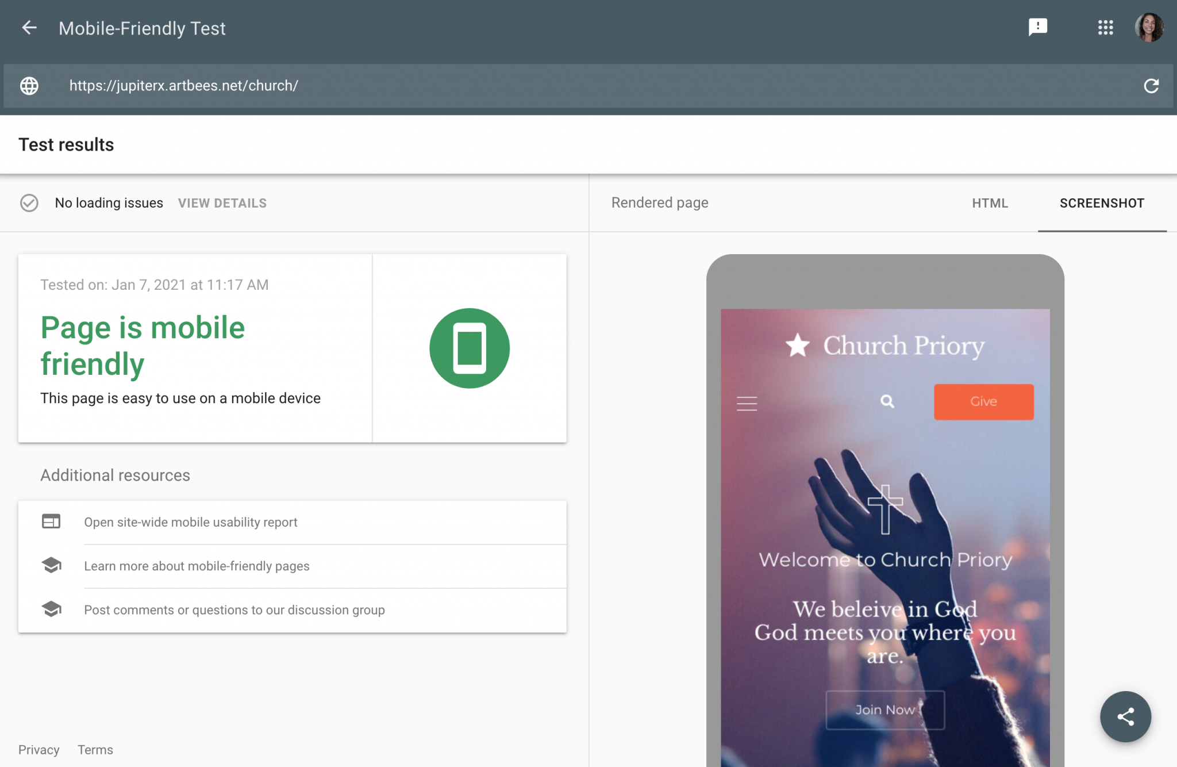Click the floating share button
Image resolution: width=1177 pixels, height=767 pixels.
(x=1125, y=716)
